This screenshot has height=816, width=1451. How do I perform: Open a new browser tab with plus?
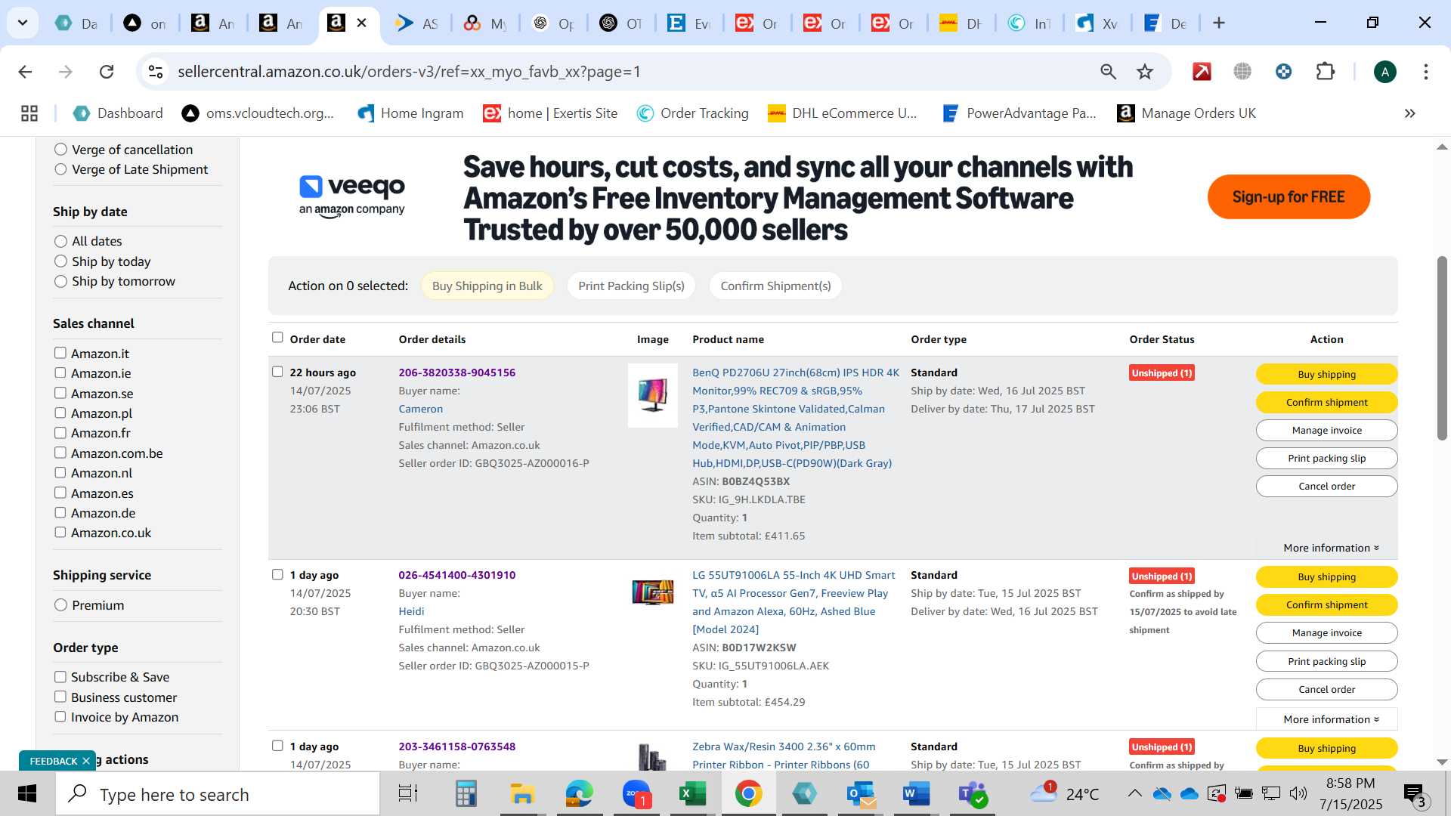tap(1218, 23)
